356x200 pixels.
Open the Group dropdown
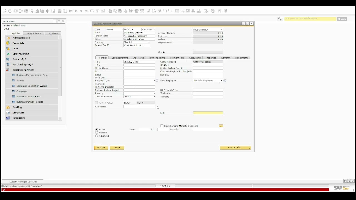[154, 39]
